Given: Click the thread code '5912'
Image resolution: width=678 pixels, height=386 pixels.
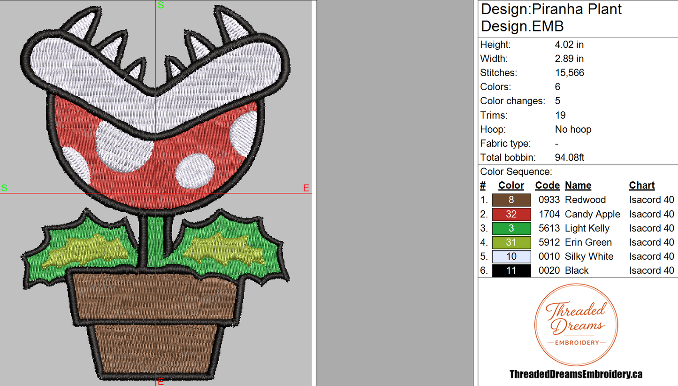Looking at the screenshot, I should (x=549, y=242).
